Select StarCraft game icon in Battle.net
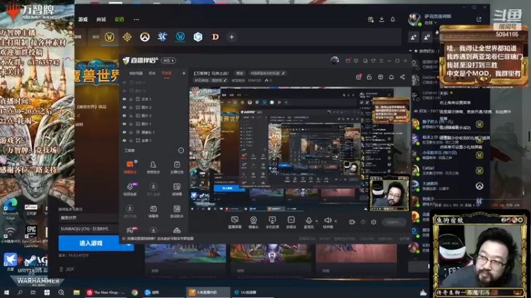This screenshot has height=298, width=531. coord(163,37)
